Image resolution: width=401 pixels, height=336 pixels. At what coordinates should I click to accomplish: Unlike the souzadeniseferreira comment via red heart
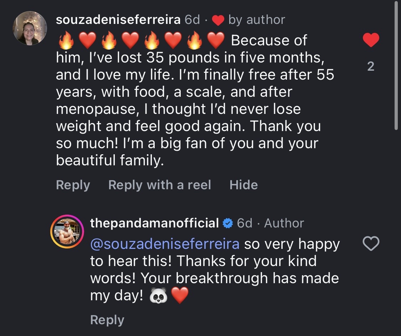[371, 40]
